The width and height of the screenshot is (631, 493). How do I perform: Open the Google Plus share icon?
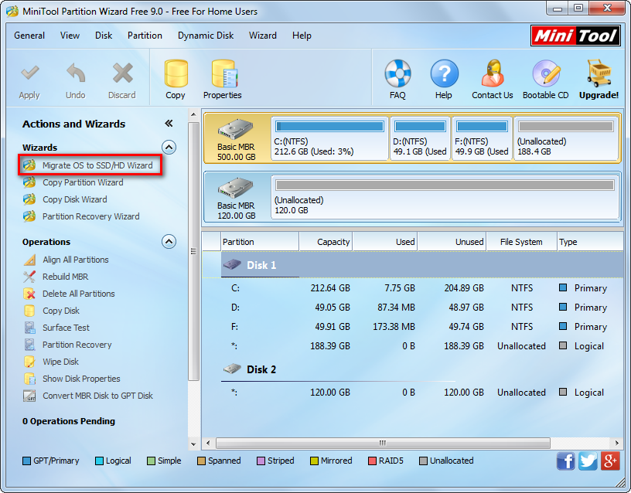pos(610,461)
